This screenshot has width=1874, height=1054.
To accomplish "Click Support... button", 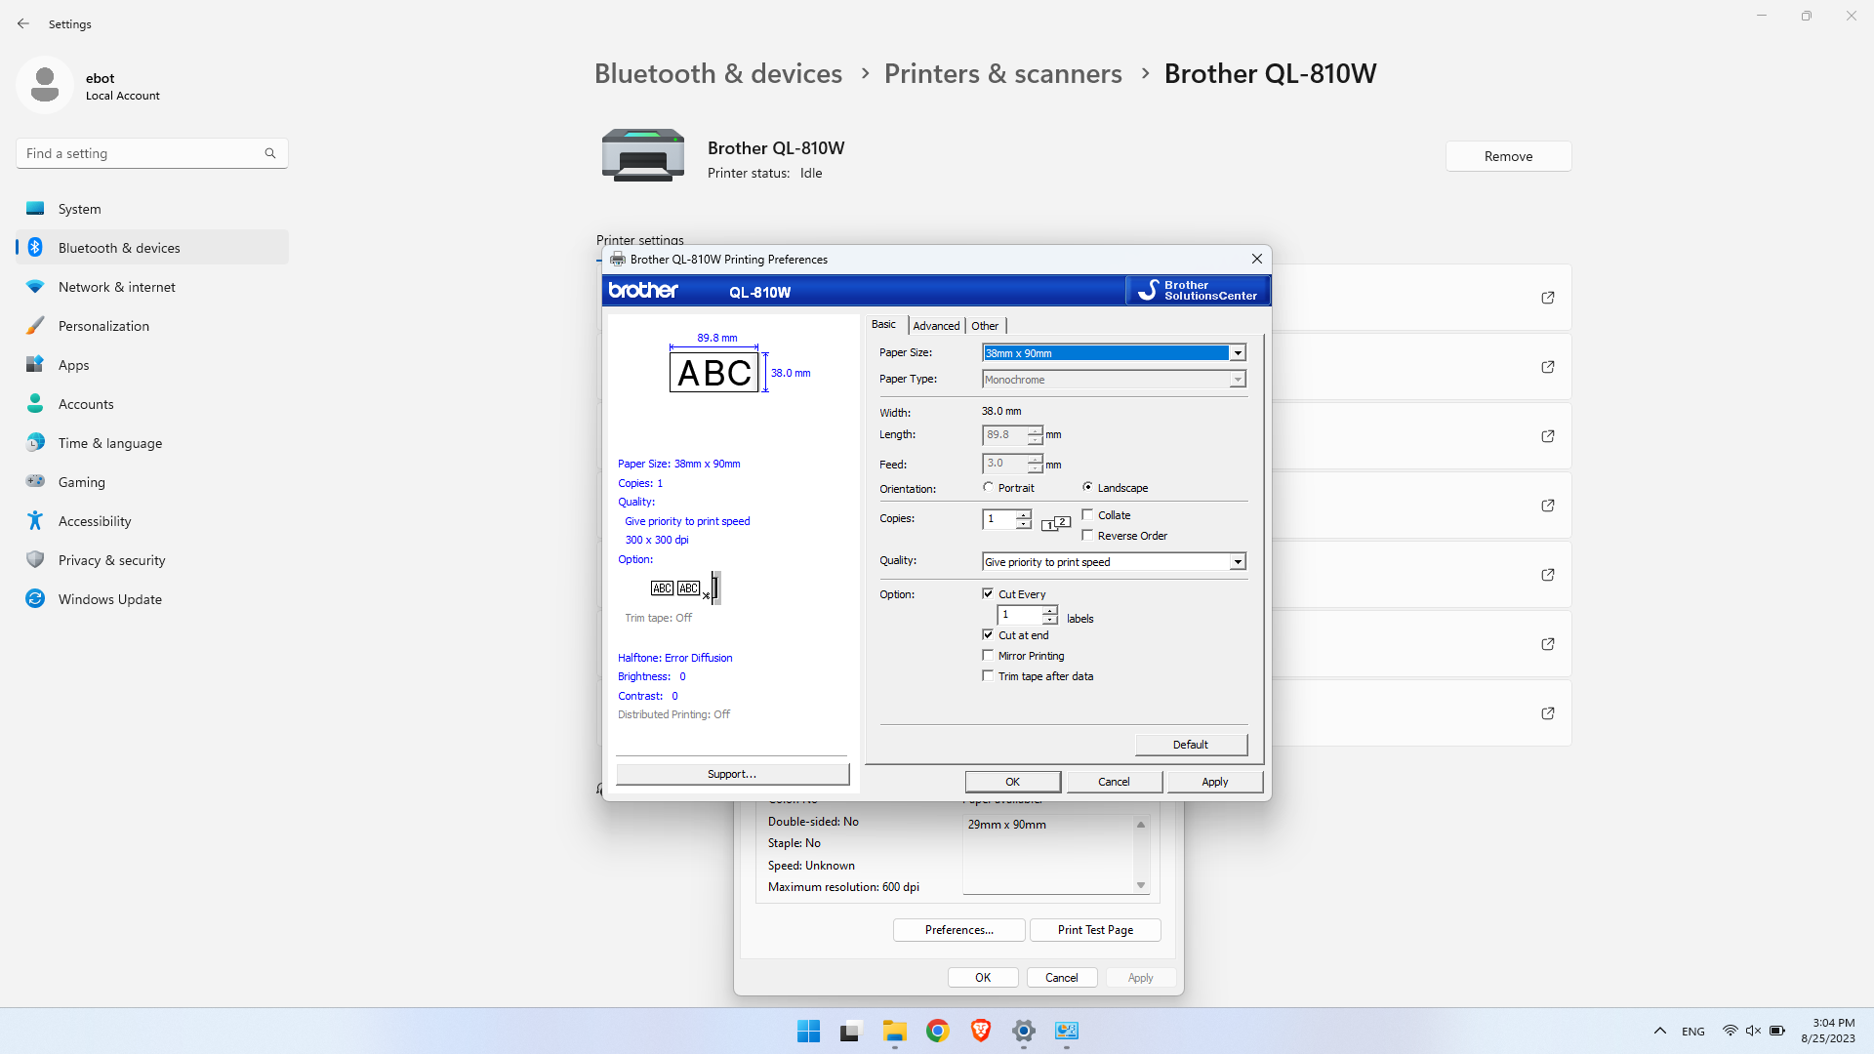I will tap(732, 774).
